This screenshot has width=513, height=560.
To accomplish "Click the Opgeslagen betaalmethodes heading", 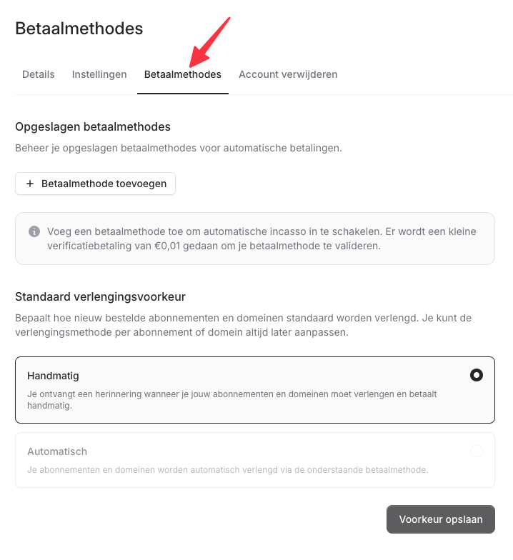I will [x=93, y=127].
